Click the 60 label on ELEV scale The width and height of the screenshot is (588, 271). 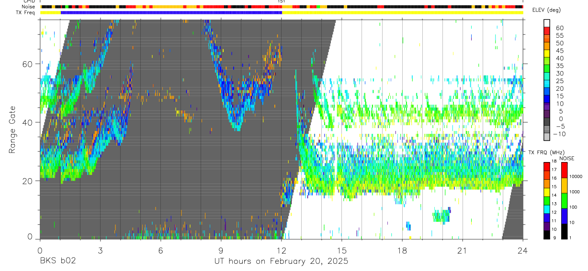pos(559,28)
